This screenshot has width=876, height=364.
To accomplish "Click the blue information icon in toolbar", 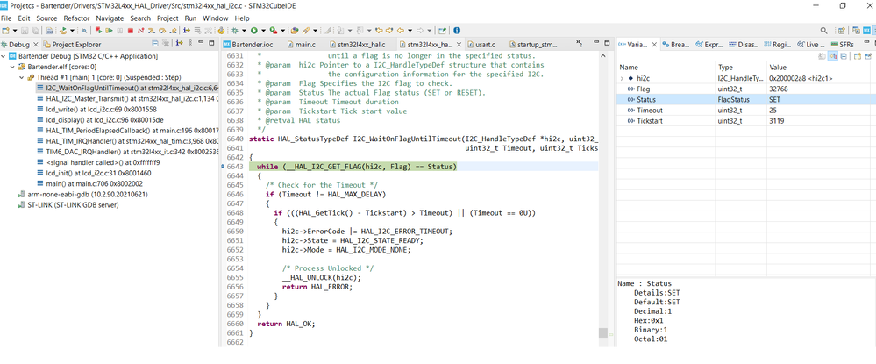I will click(457, 30).
